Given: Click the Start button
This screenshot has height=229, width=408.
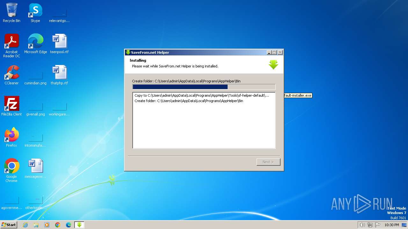Looking at the screenshot, I should click(9, 225).
